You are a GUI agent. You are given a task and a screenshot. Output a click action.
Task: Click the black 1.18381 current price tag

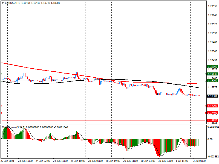(x=212, y=96)
